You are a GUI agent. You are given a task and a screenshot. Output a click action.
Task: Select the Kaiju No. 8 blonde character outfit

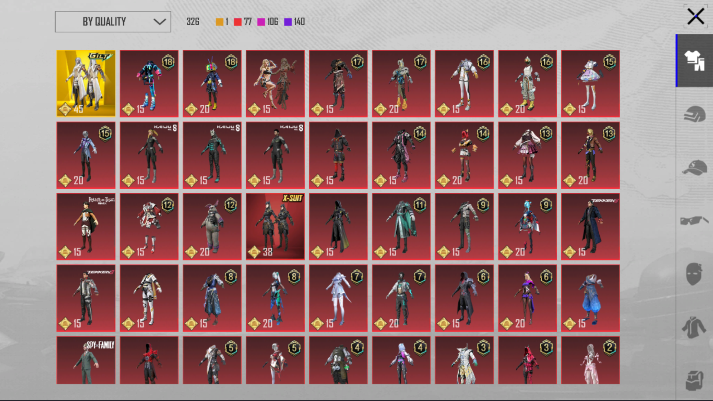pyautogui.click(x=149, y=155)
